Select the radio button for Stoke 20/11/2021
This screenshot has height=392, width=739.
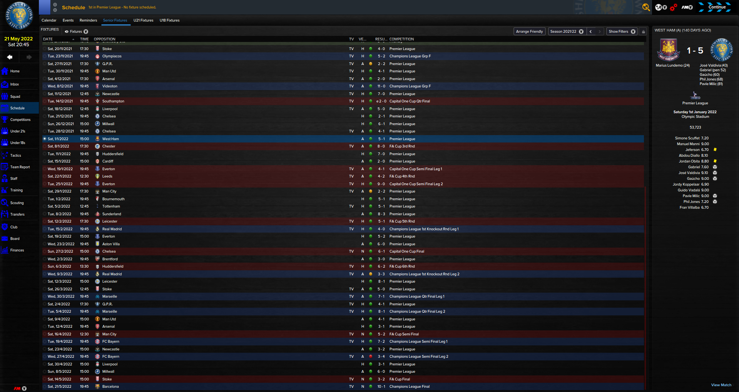(45, 49)
